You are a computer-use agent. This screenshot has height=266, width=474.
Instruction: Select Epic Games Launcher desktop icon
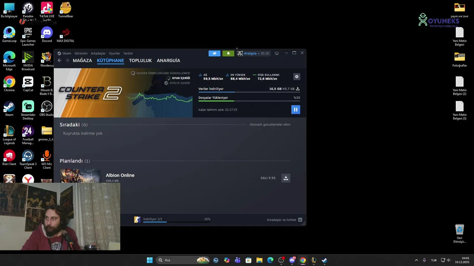28,37
